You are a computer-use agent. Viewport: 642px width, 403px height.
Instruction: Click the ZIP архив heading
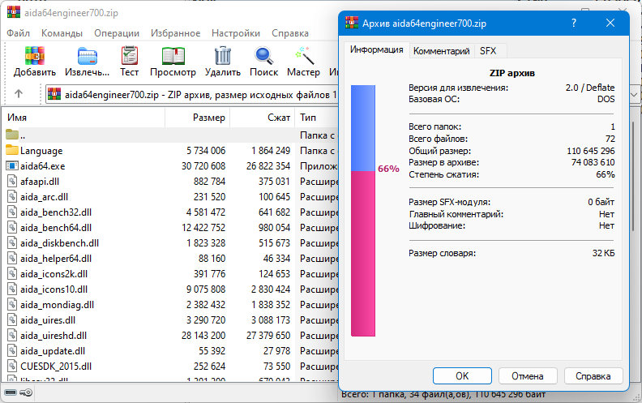pyautogui.click(x=512, y=73)
